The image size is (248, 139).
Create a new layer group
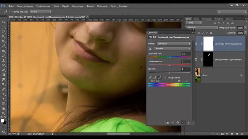click(232, 134)
